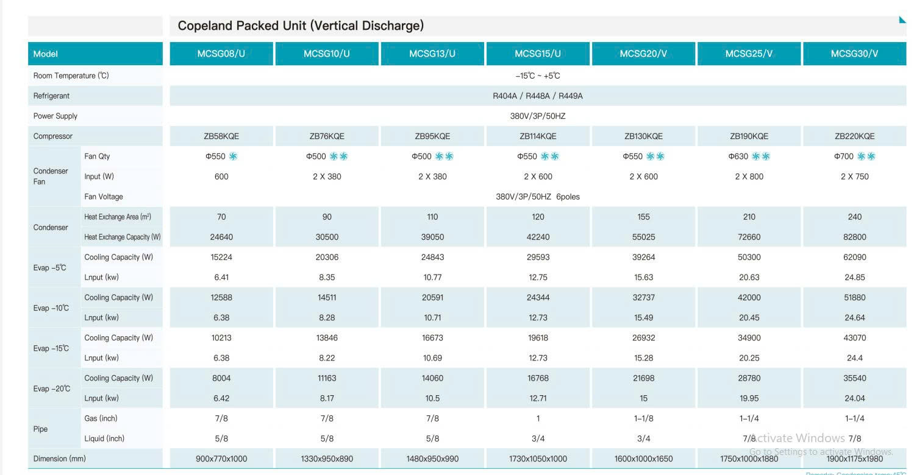914x475 pixels.
Task: Click the 'Room Temperature (℃)' row label
Action: 71,76
